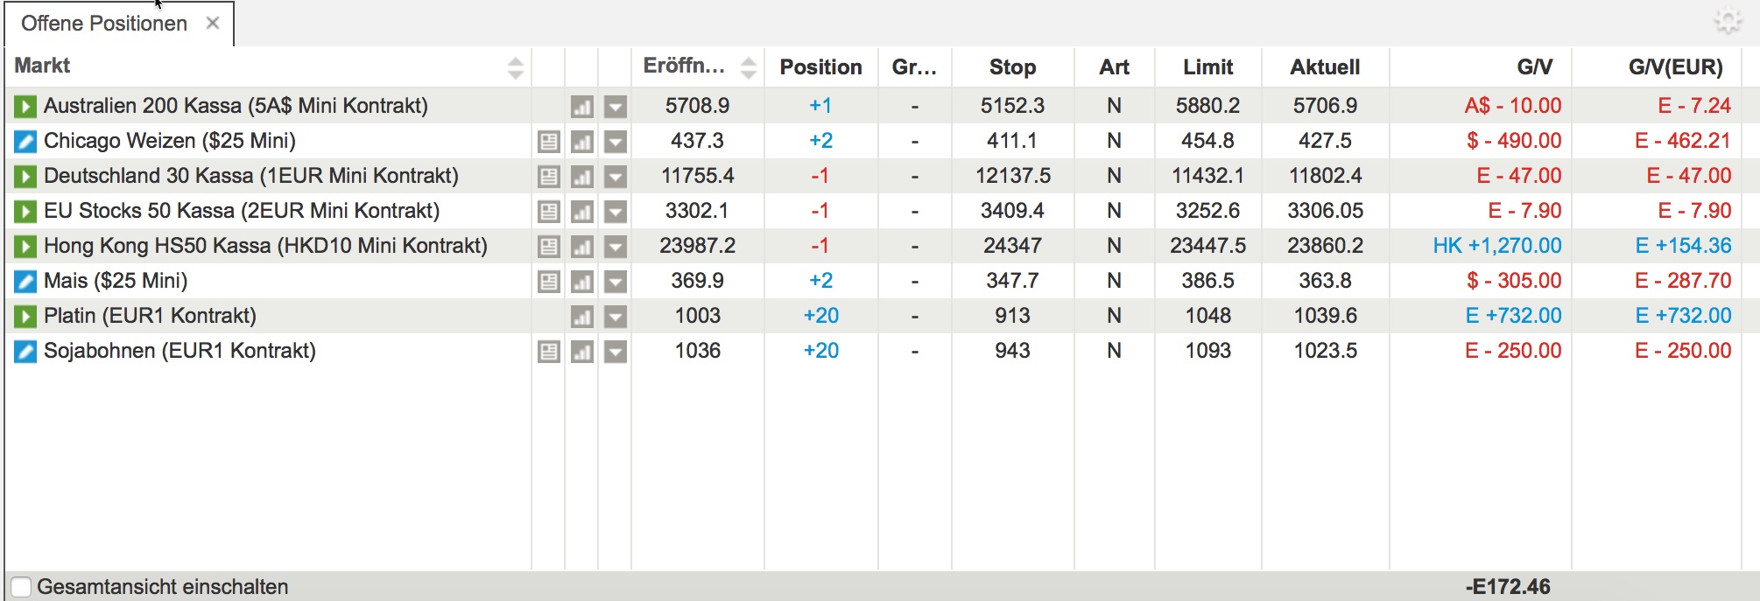1760x601 pixels.
Task: Click the G/V(EUR) column header
Action: coord(1675,67)
